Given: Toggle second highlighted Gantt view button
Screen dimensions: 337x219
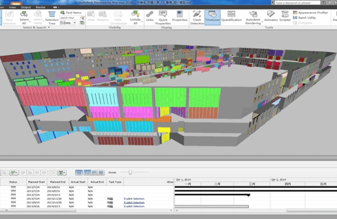Looking at the screenshot, I should pos(87,172).
